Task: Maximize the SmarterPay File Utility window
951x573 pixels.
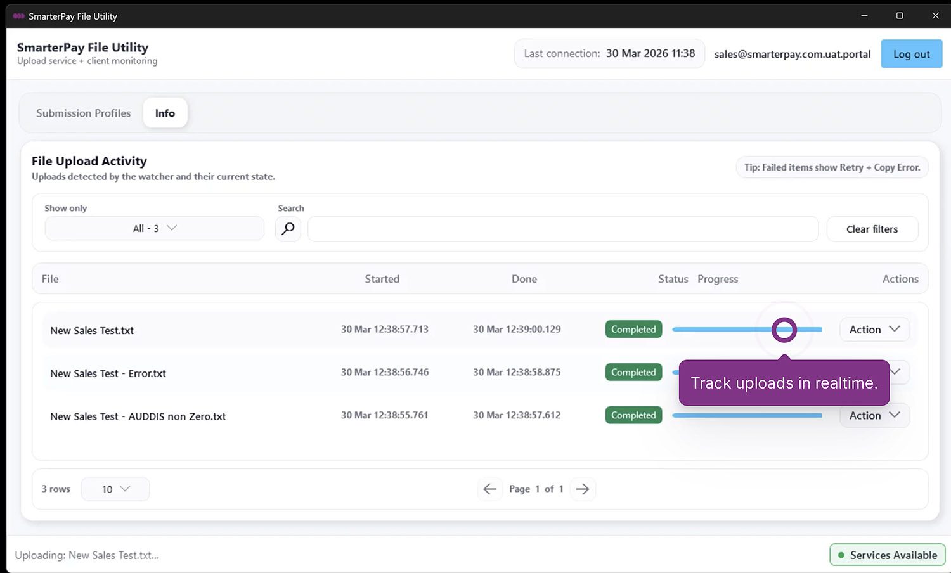Action: coord(899,16)
